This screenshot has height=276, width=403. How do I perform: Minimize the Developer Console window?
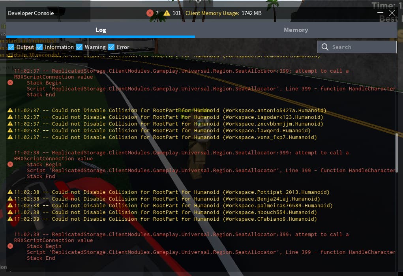pyautogui.click(x=381, y=13)
